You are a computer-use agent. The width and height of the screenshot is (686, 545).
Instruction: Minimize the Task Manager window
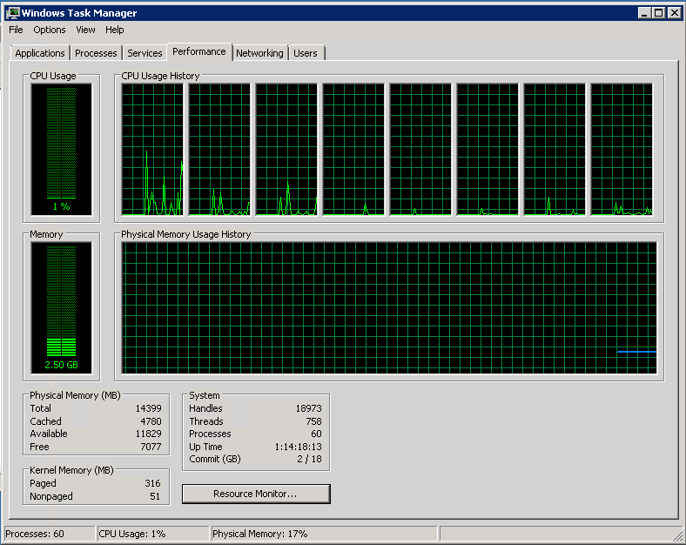pyautogui.click(x=644, y=13)
